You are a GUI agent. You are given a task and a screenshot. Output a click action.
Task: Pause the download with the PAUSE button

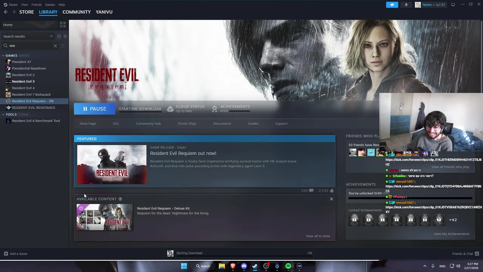tap(95, 109)
